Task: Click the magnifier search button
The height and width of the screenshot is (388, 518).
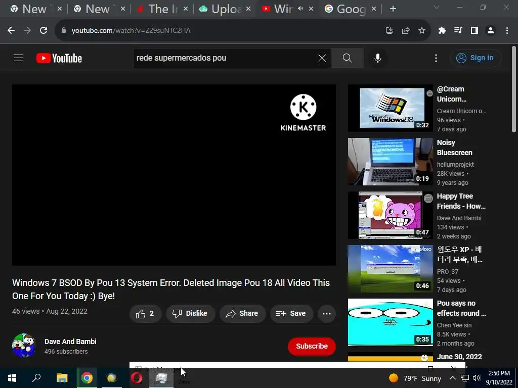Action: coord(347,58)
